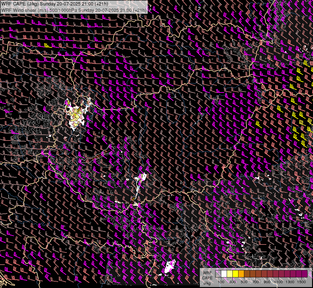The width and height of the screenshot is (313, 288).
Task: Click the 100 legend value
Action: 221,282
